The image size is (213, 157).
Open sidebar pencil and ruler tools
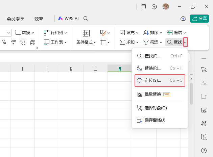click(x=204, y=124)
